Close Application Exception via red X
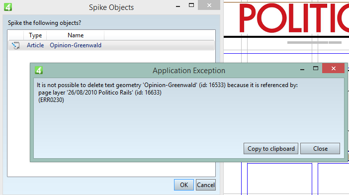The image size is (349, 195). click(334, 68)
